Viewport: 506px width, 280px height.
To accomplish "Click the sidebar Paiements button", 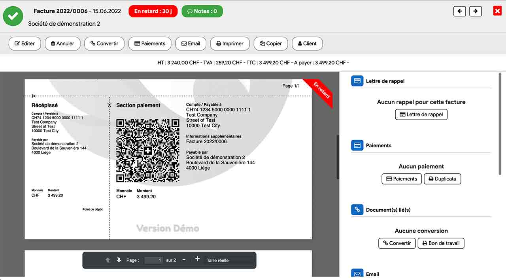I will (402, 179).
